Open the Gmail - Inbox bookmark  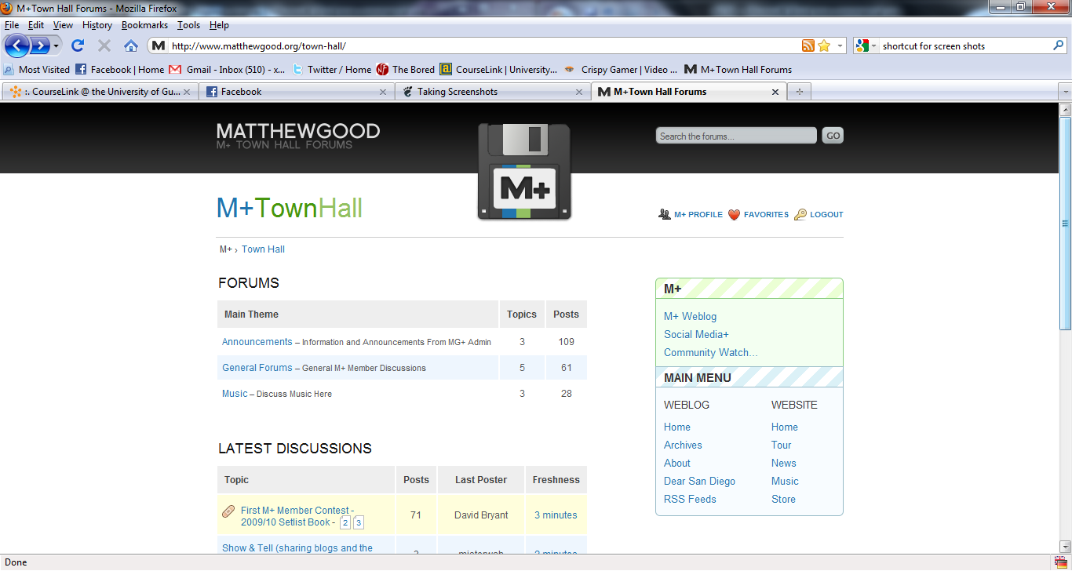click(228, 69)
